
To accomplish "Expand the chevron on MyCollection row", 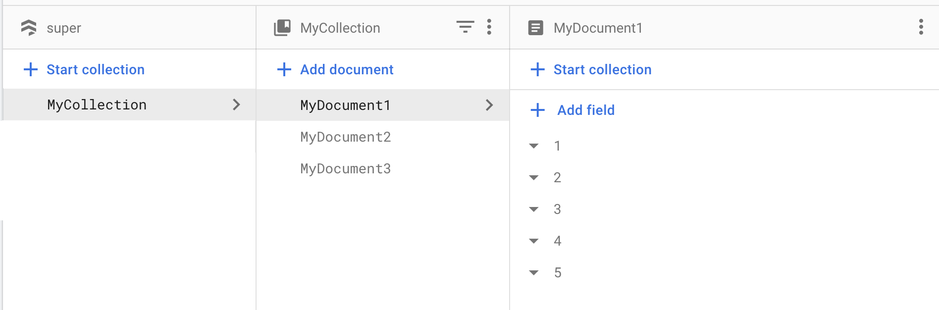I will pos(236,104).
